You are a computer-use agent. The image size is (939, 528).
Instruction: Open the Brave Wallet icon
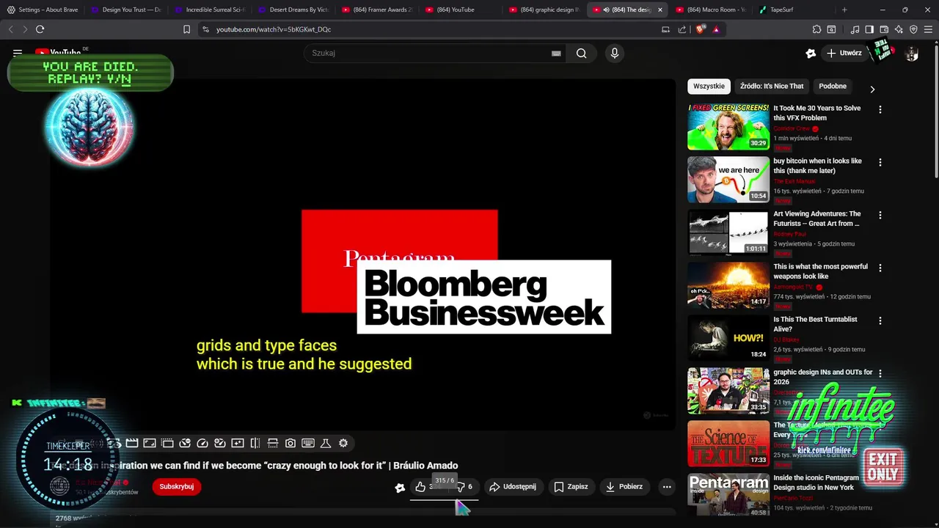click(884, 29)
